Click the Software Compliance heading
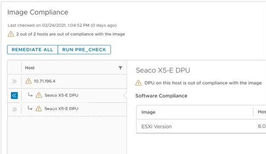The height and width of the screenshot is (154, 266). [161, 96]
